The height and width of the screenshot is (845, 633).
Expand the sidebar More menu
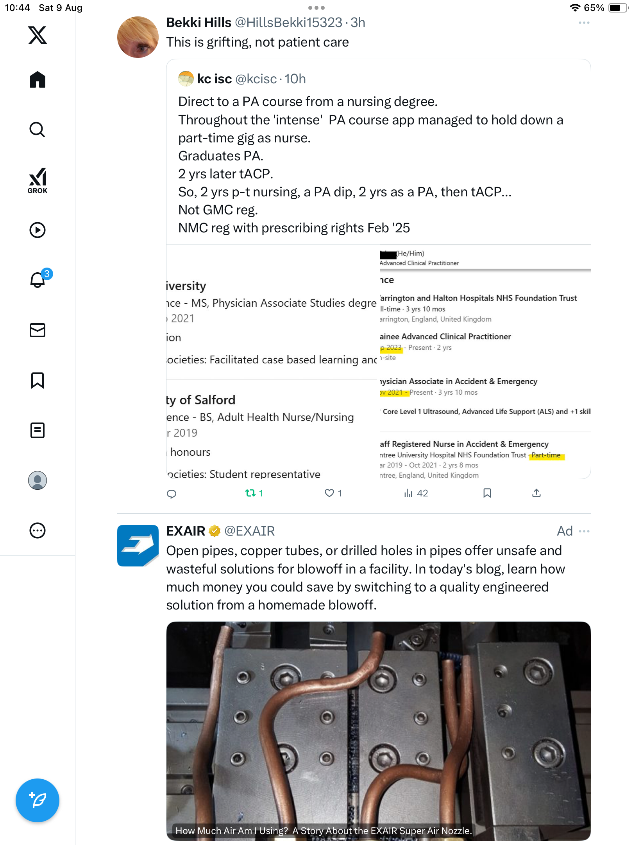pyautogui.click(x=38, y=530)
